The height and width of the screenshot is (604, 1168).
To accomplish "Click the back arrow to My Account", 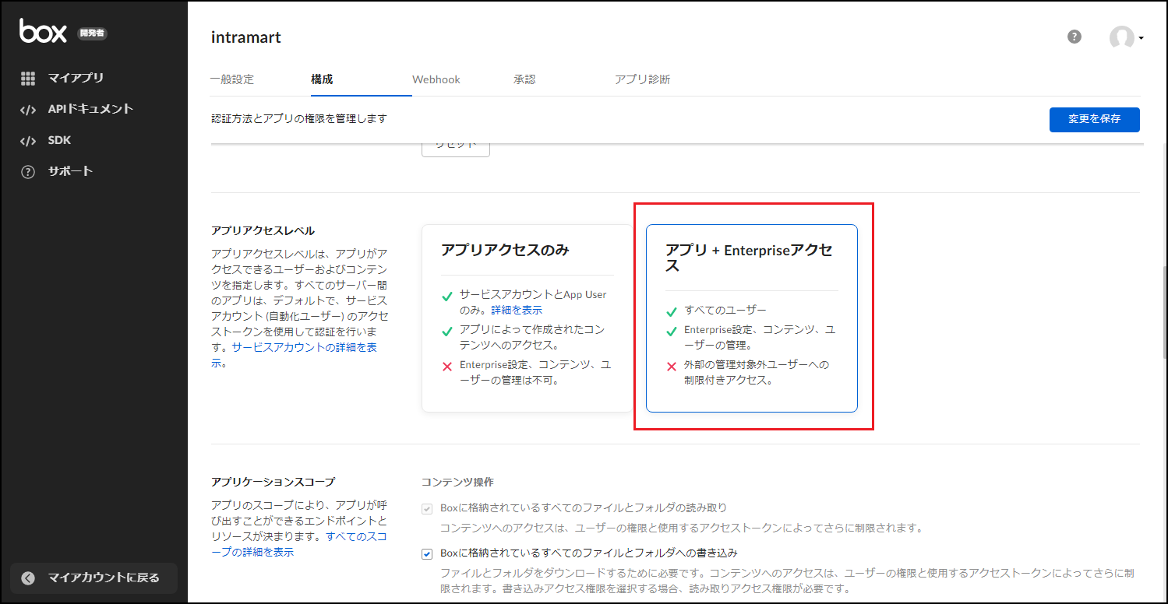I will pyautogui.click(x=29, y=578).
